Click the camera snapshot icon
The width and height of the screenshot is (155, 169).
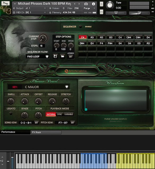click(86, 4)
